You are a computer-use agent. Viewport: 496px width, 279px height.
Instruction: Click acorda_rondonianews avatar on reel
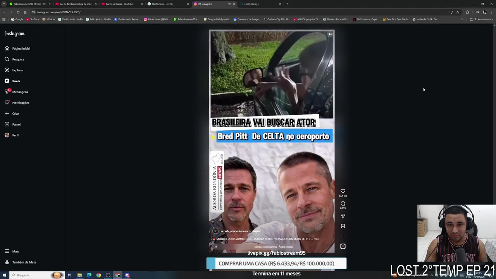[x=215, y=231]
